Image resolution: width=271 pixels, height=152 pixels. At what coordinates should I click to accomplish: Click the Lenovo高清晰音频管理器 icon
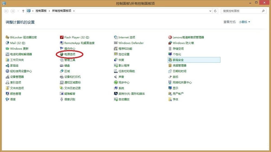point(170,37)
